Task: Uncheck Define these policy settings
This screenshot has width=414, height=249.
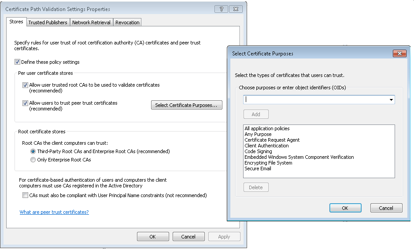Action: coord(17,62)
